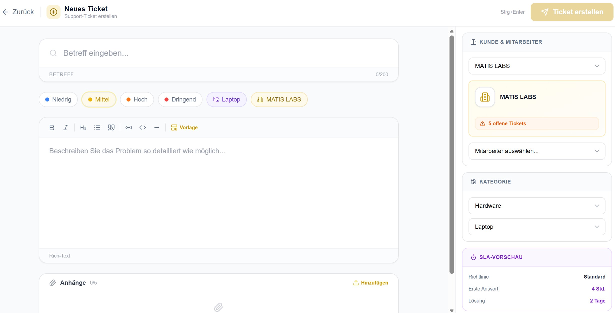The width and height of the screenshot is (615, 313).
Task: Insert hyperlink via link icon
Action: [129, 127]
